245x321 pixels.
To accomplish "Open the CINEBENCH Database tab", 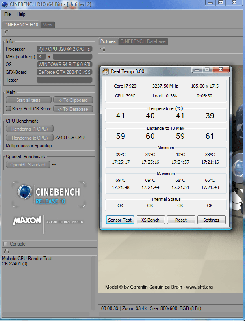I will point(143,41).
